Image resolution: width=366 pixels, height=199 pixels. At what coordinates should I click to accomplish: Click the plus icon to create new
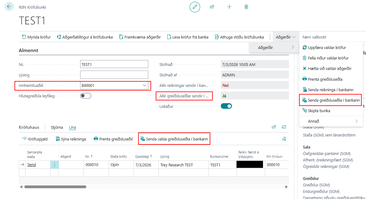coord(229,7)
